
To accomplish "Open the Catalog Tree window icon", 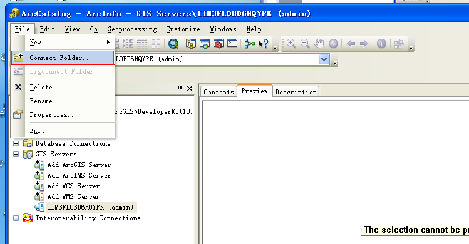I will pyautogui.click(x=191, y=44).
